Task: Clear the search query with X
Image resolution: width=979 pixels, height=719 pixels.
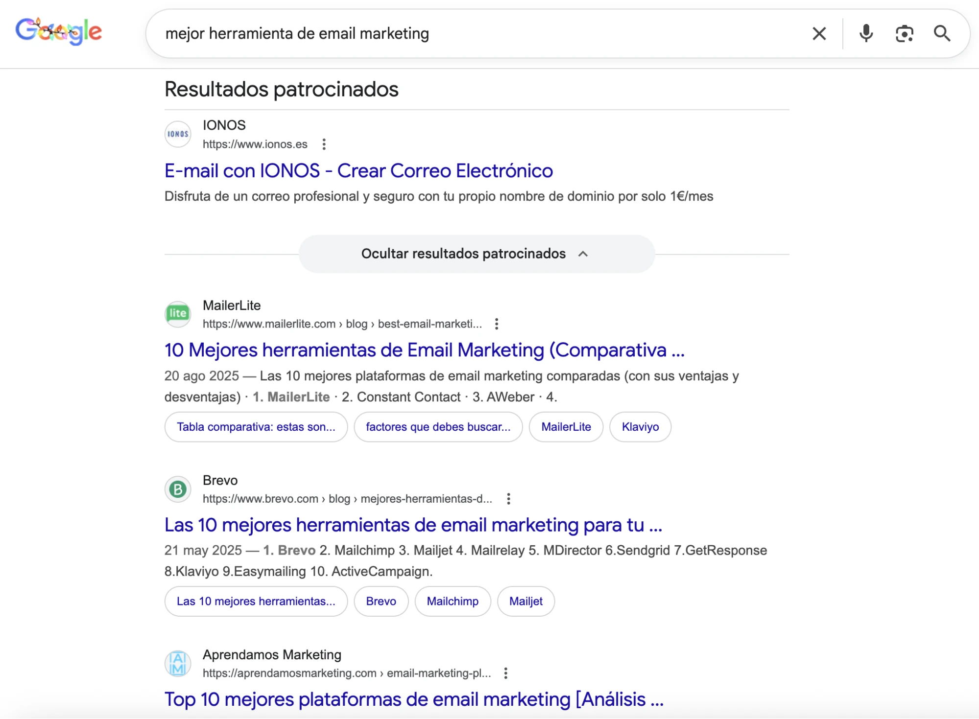Action: point(819,34)
